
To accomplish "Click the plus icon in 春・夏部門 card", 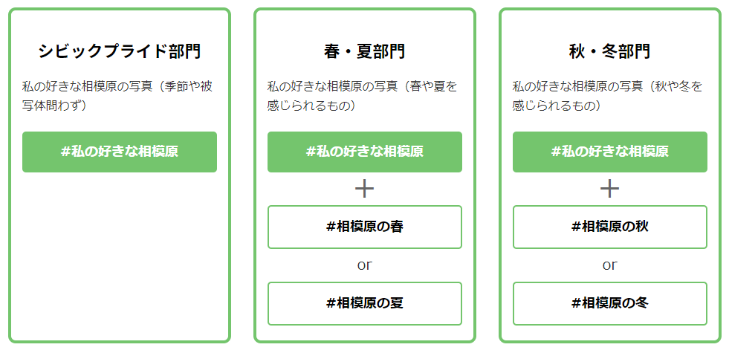I will click(x=364, y=189).
